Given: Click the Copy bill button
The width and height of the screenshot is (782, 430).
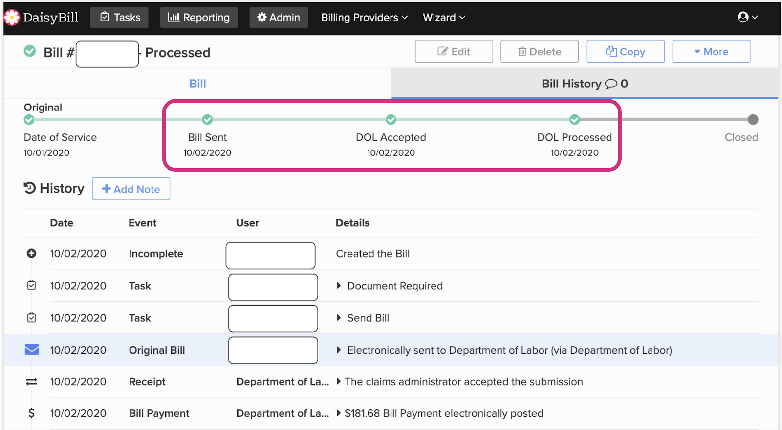Looking at the screenshot, I should click(625, 52).
